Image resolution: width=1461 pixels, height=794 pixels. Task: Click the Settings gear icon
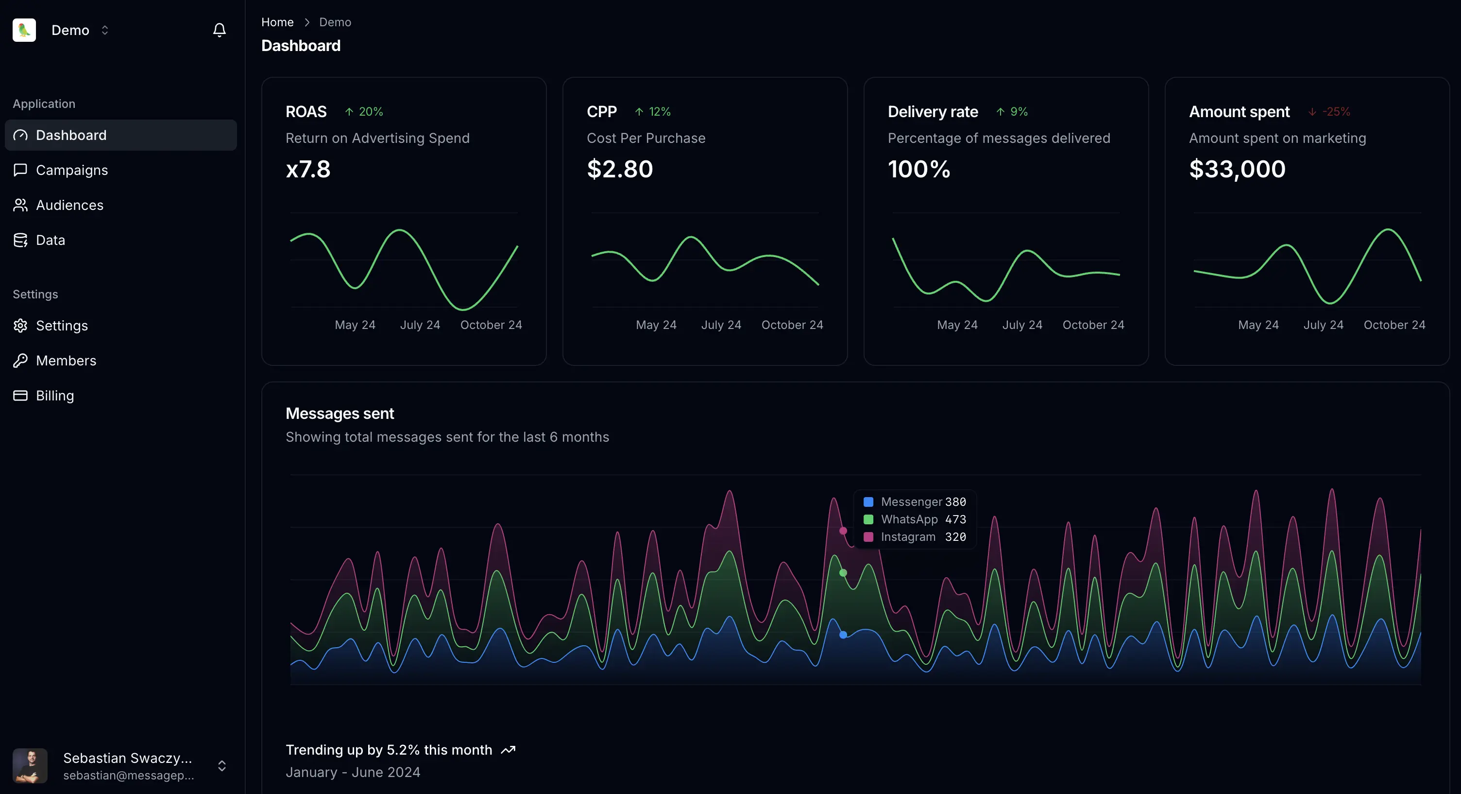[20, 325]
